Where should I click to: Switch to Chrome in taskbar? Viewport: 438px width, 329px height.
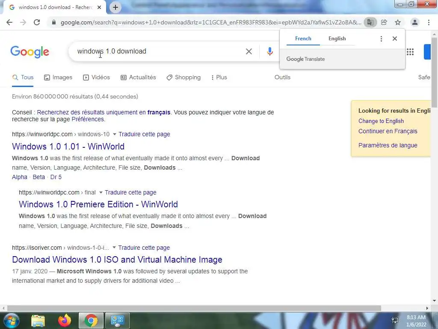(x=91, y=320)
